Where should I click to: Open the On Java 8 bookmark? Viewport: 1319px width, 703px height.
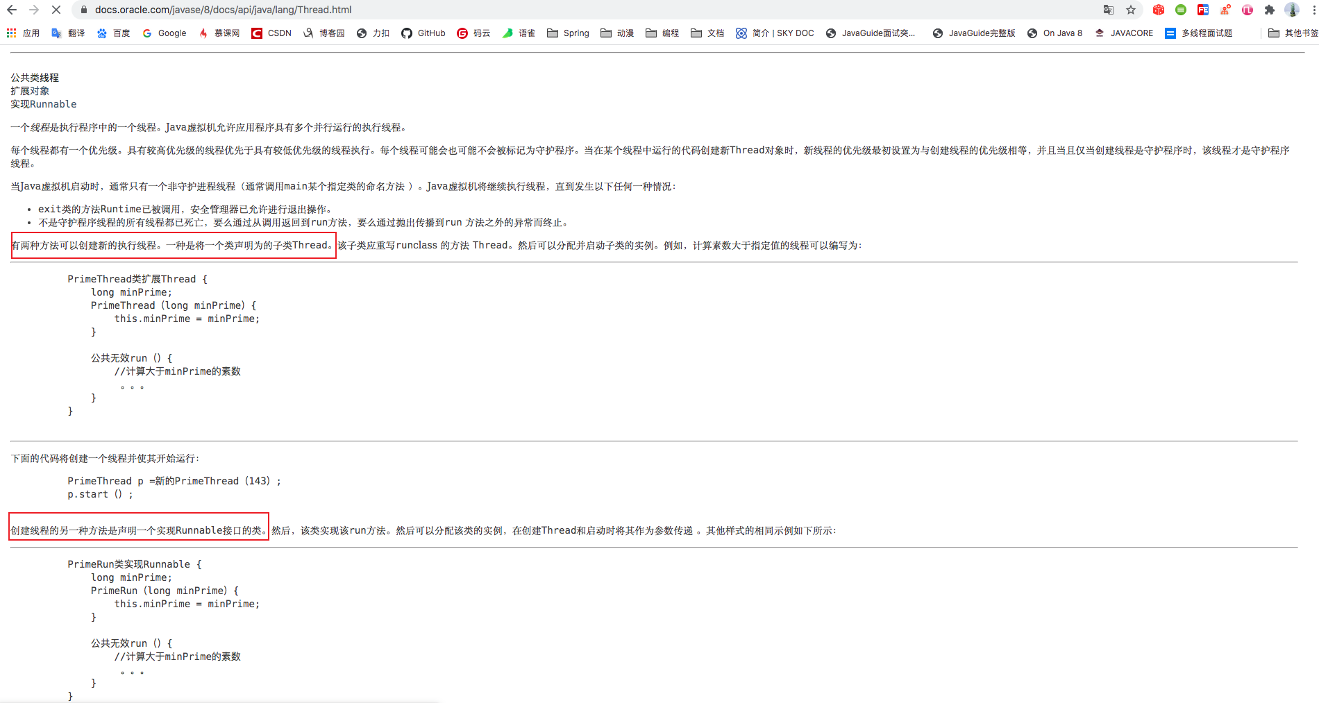point(1055,33)
